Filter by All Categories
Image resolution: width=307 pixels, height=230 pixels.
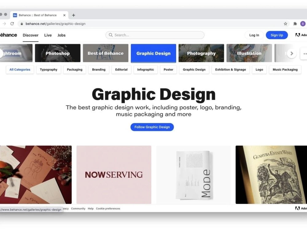click(x=20, y=69)
